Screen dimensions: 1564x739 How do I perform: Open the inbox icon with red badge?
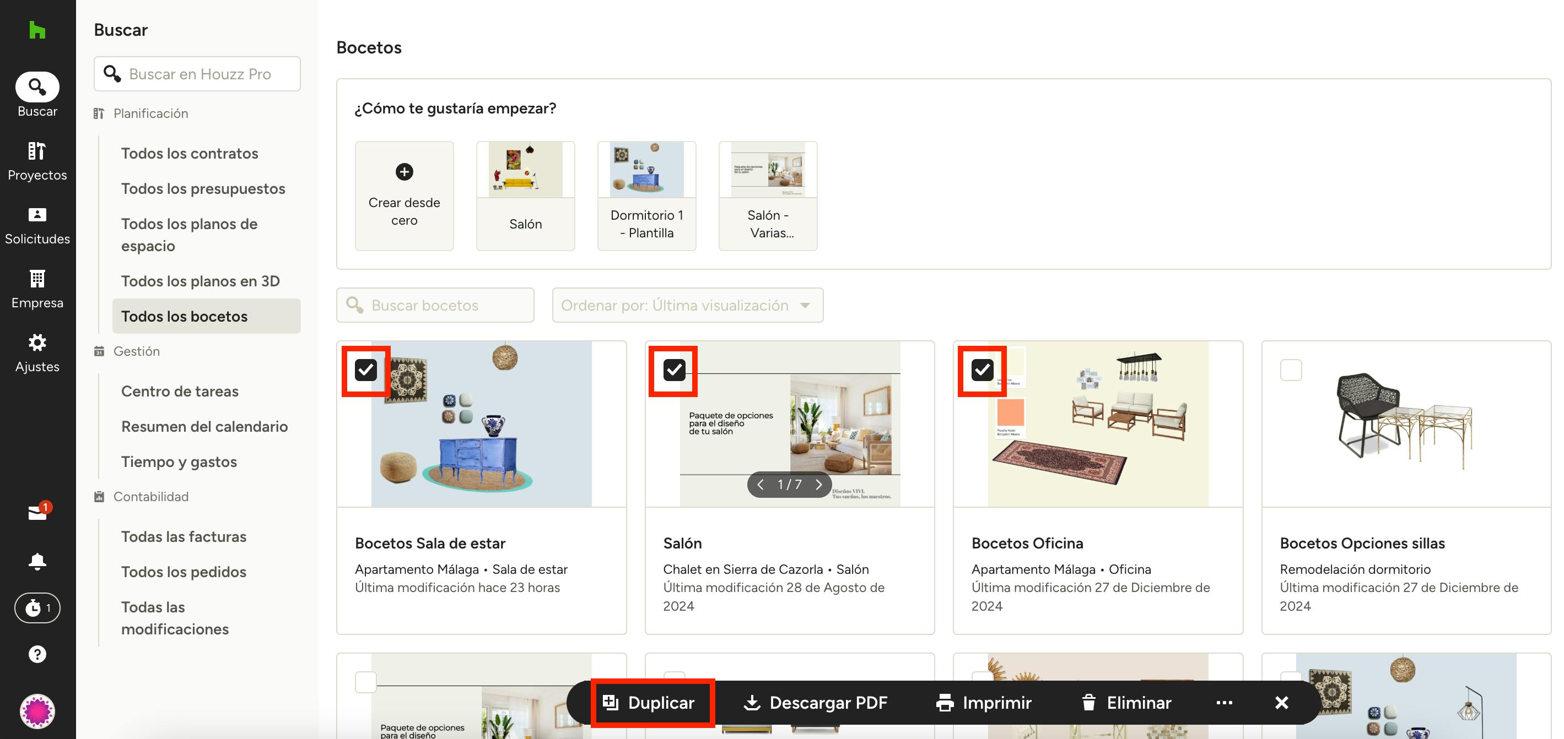(37, 512)
